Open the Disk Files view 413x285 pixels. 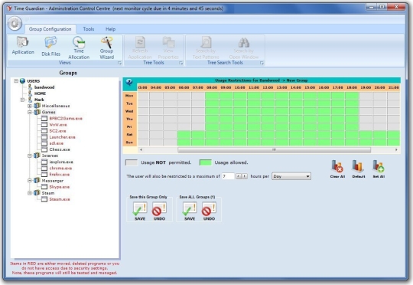[50, 47]
